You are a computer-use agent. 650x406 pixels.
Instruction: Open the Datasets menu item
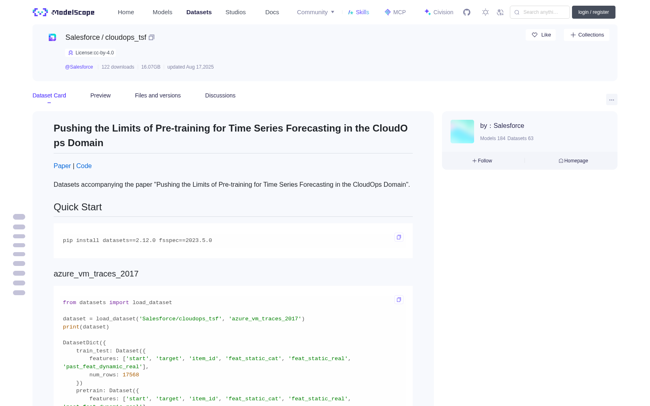[199, 12]
